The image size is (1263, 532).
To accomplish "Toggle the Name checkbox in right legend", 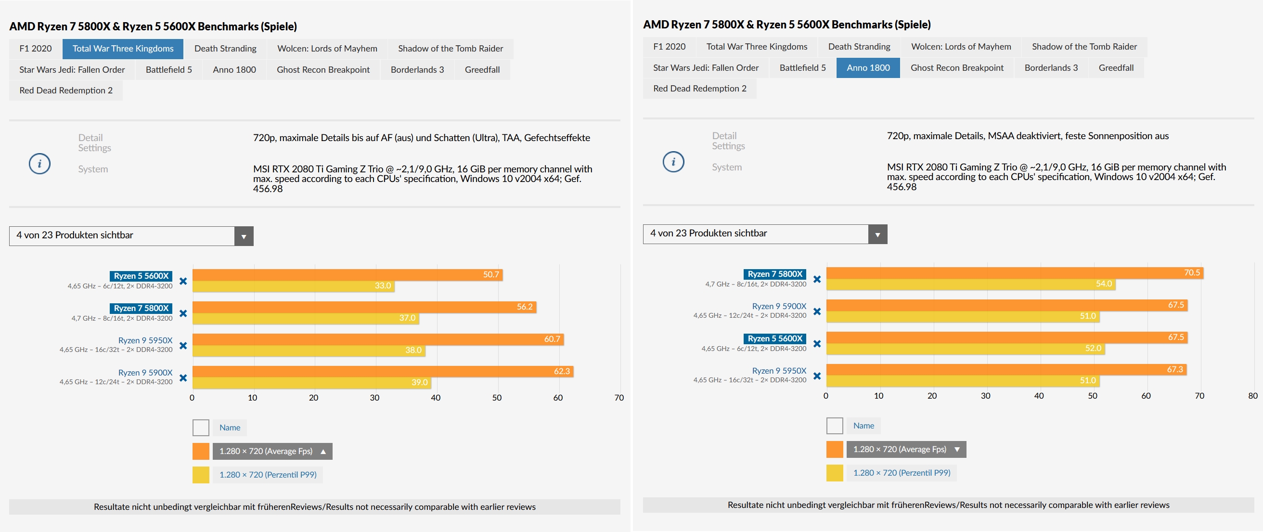I will 835,426.
